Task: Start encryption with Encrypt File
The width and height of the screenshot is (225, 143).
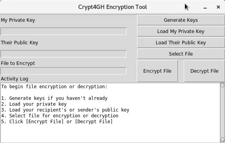Action: [157, 71]
